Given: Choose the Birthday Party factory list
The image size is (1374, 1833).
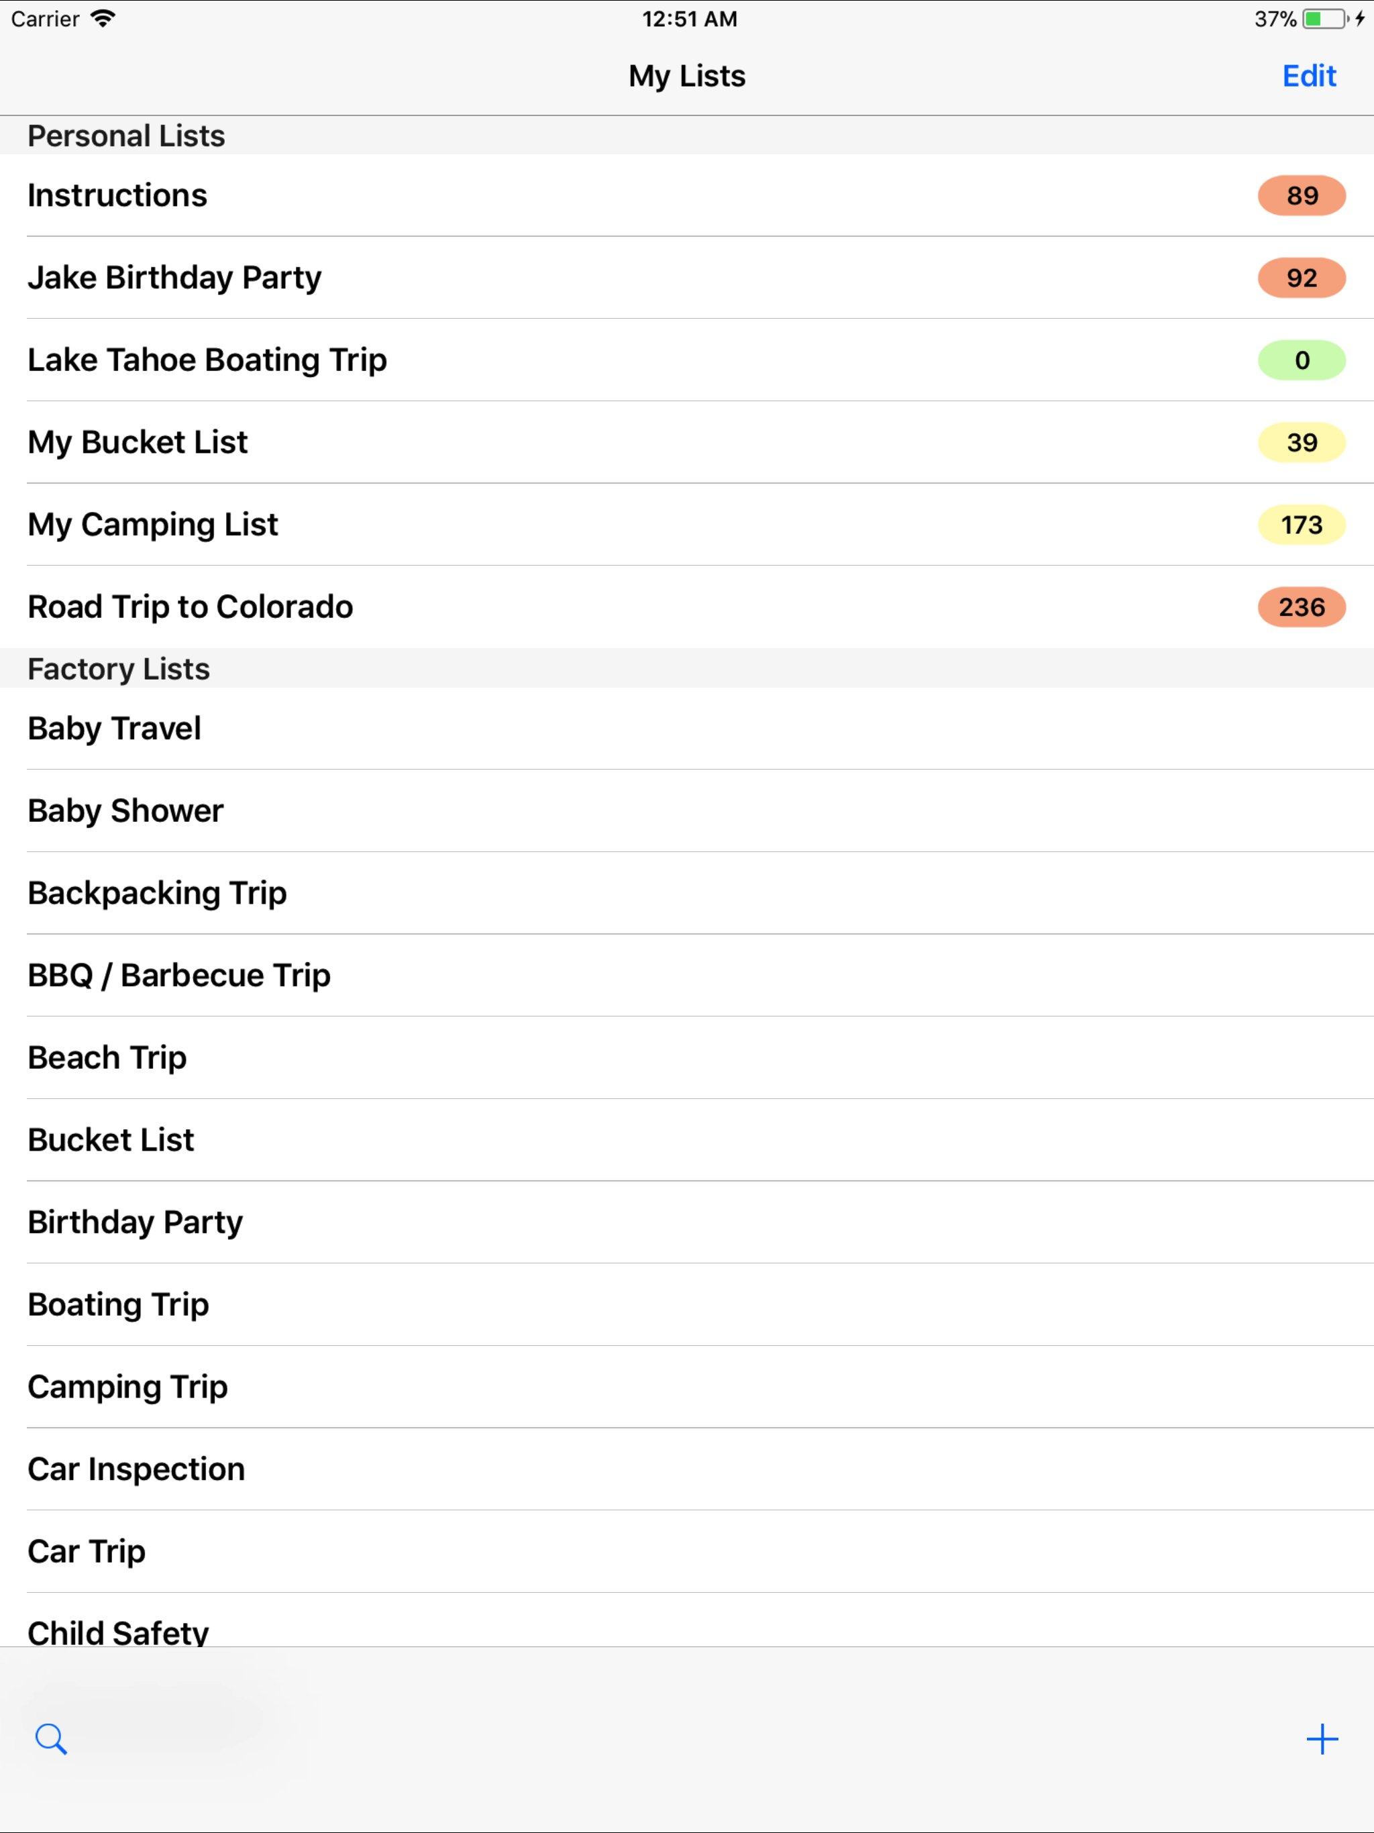Looking at the screenshot, I should [135, 1222].
